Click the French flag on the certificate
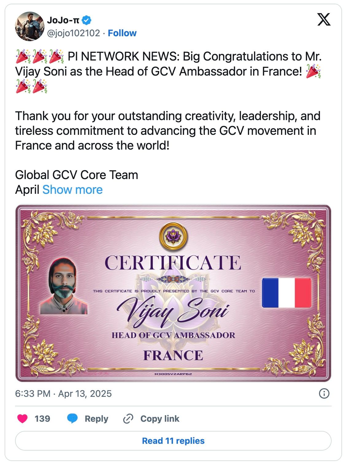The height and width of the screenshot is (465, 346). point(286,293)
